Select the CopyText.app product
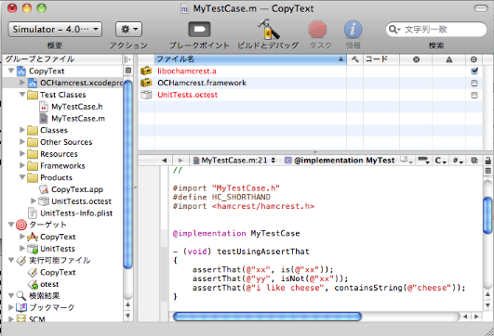 pyautogui.click(x=77, y=189)
